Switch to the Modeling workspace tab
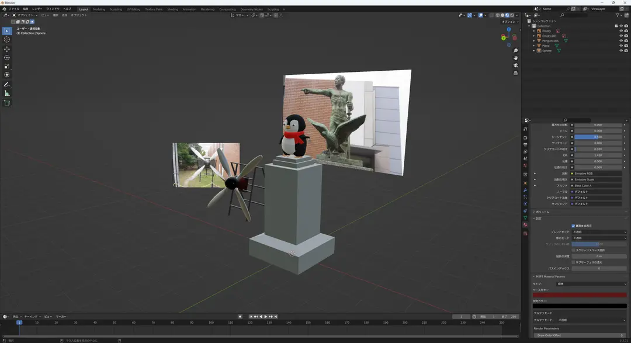Viewport: 631px width, 343px height. (99, 9)
